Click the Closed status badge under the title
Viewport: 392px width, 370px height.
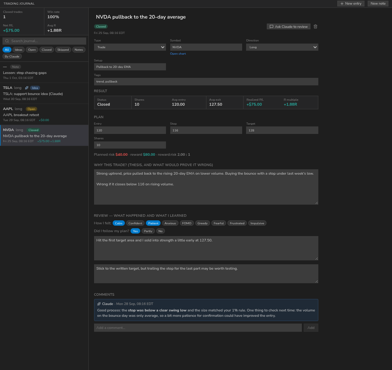(x=101, y=26)
